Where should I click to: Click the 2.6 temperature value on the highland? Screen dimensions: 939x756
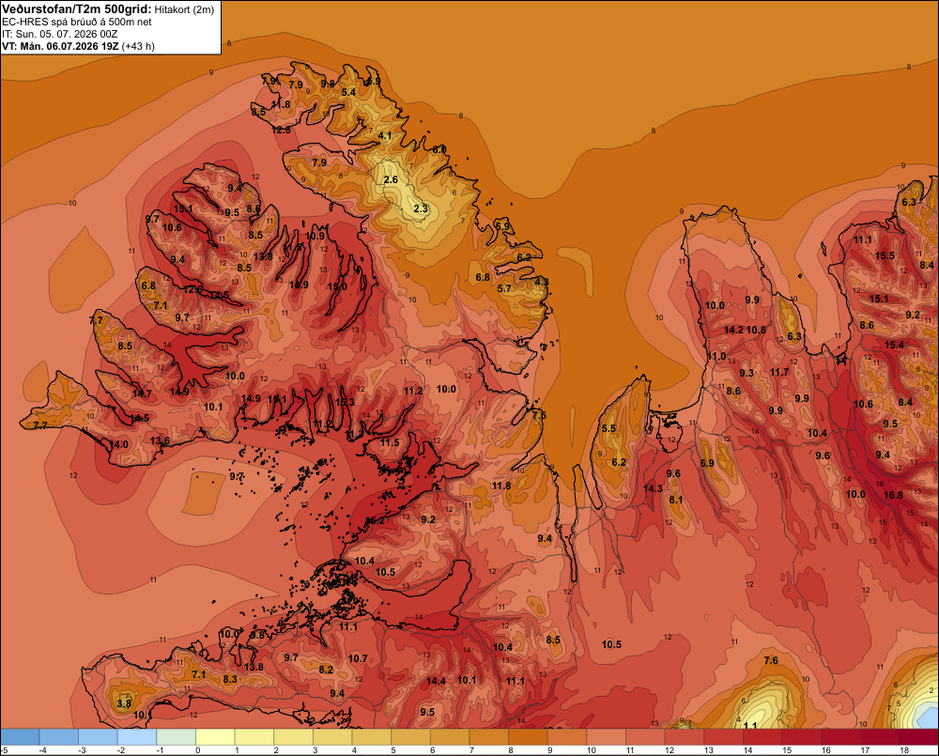pos(391,179)
